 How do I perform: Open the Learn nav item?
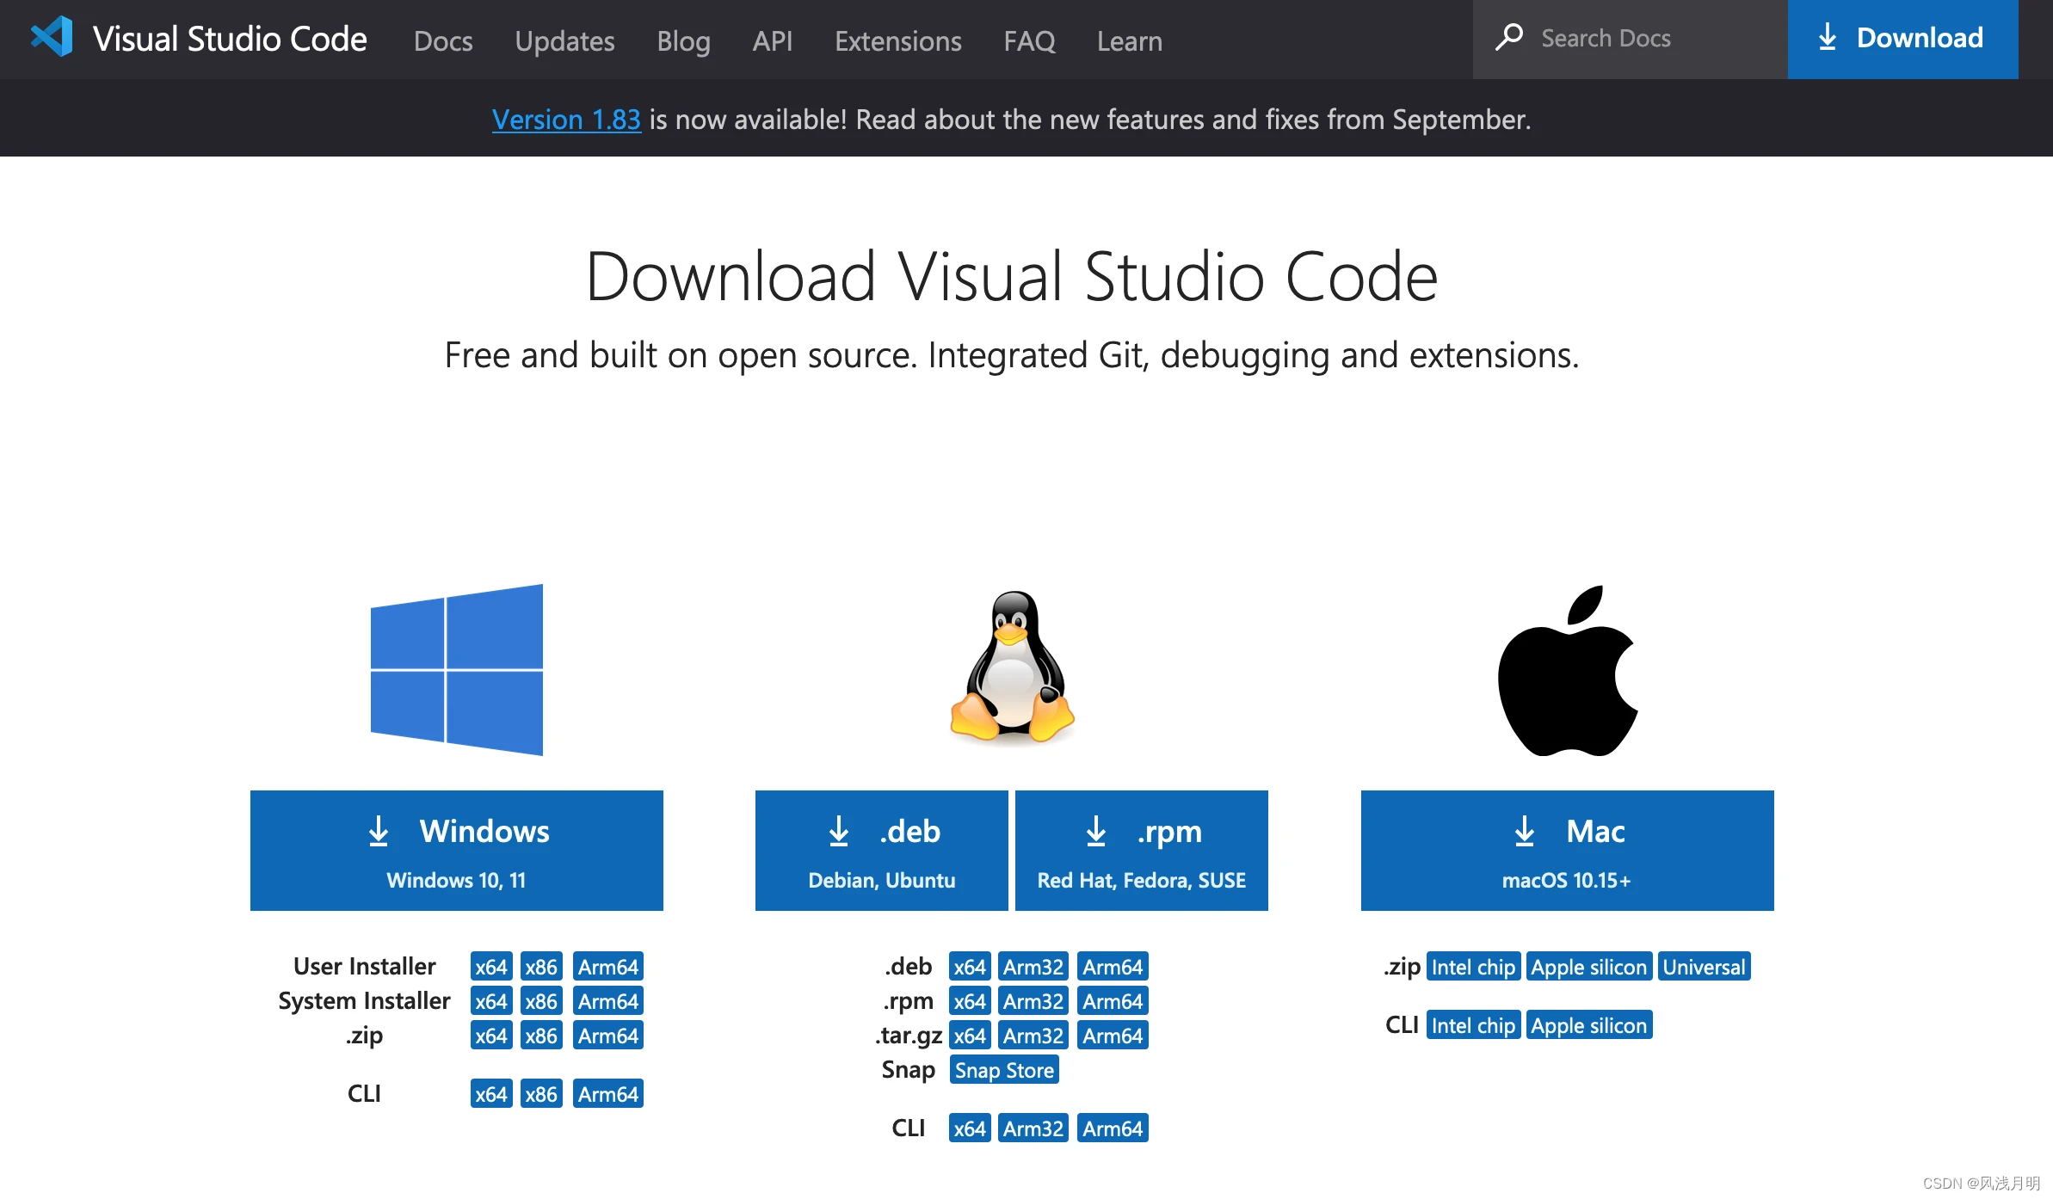[1129, 40]
